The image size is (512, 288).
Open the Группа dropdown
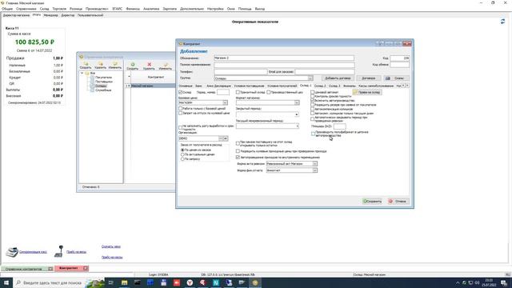(310, 78)
